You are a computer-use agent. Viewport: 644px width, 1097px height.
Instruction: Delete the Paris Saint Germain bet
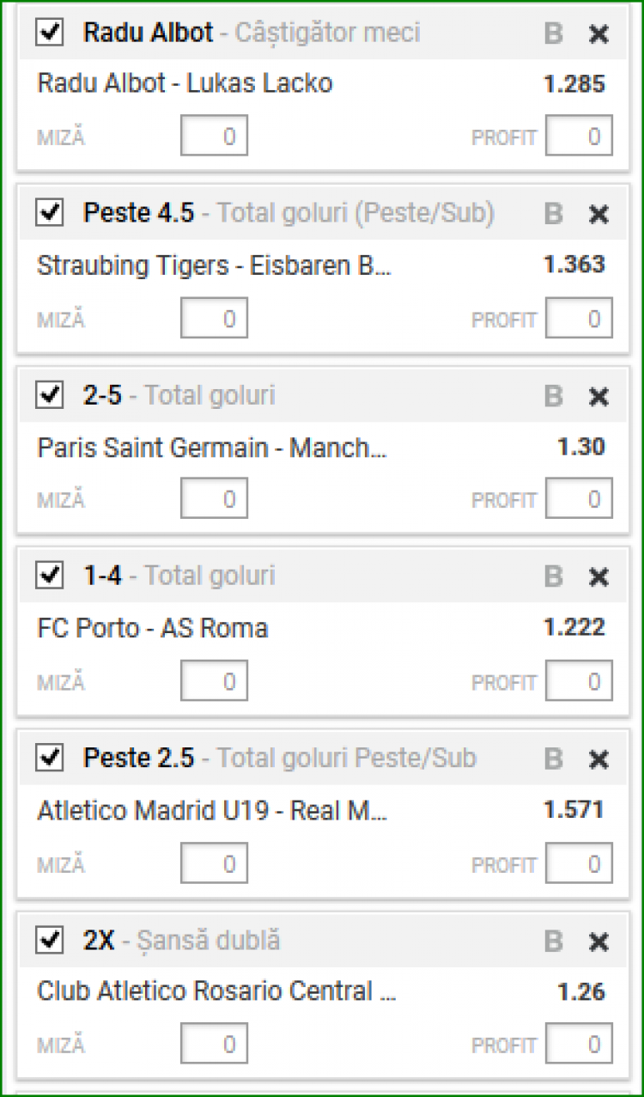coord(598,396)
